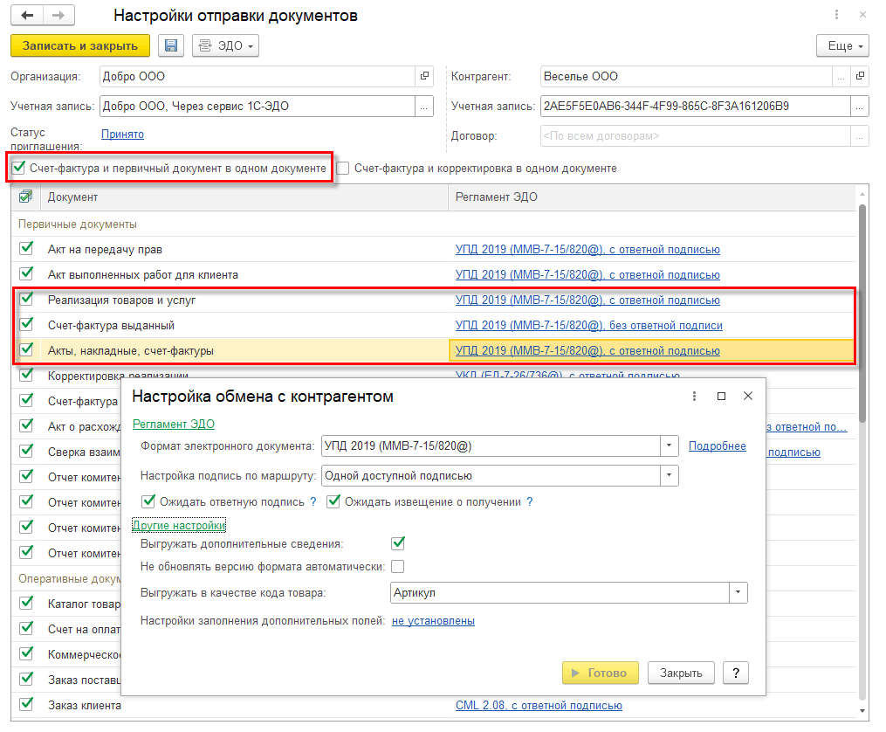The image size is (886, 732).
Task: Save settings with the floppy disk icon
Action: pyautogui.click(x=170, y=45)
